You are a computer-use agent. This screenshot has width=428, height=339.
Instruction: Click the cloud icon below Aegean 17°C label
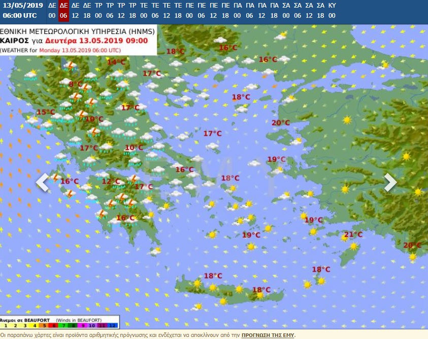point(212,146)
